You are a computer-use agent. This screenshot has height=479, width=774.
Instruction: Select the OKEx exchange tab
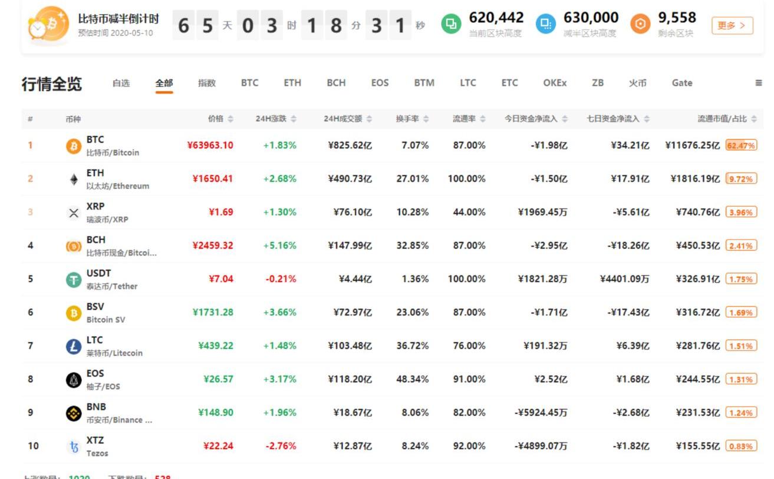pyautogui.click(x=554, y=83)
